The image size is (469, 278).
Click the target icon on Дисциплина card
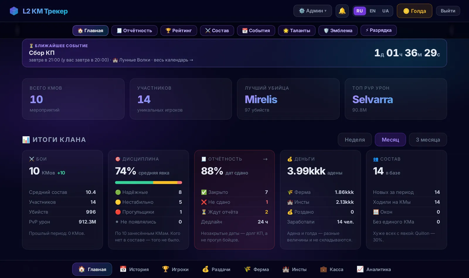click(x=118, y=159)
